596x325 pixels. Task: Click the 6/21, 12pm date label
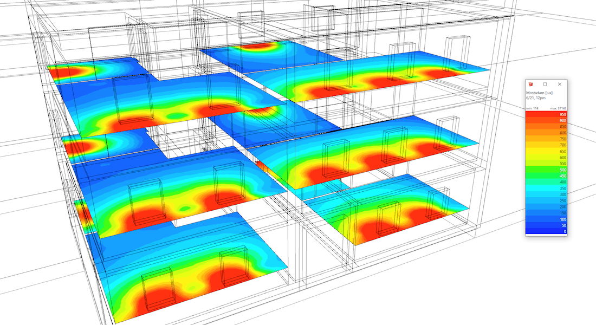(x=536, y=98)
